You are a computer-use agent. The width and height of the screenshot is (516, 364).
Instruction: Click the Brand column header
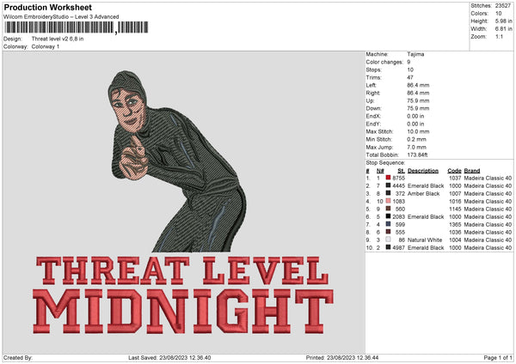(472, 171)
